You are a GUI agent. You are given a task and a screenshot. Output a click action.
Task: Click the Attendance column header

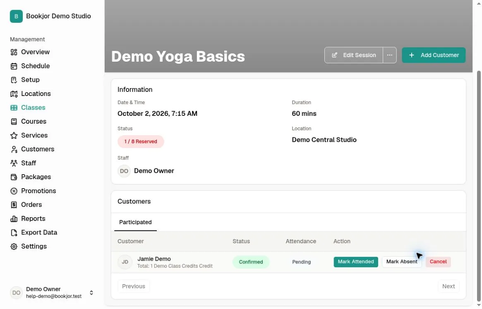[x=301, y=241]
